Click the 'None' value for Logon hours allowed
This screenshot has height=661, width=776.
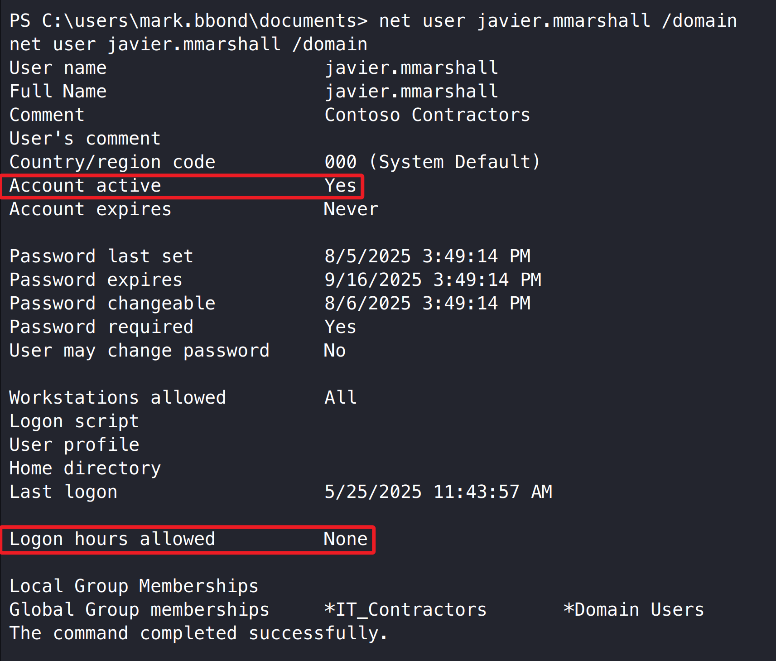(345, 539)
